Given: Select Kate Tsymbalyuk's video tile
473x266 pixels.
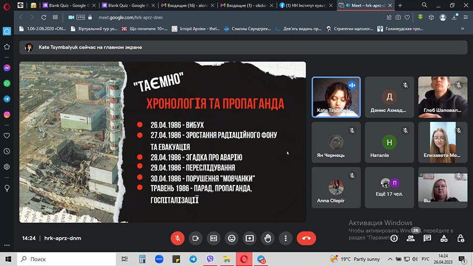Looking at the screenshot, I should click(336, 97).
